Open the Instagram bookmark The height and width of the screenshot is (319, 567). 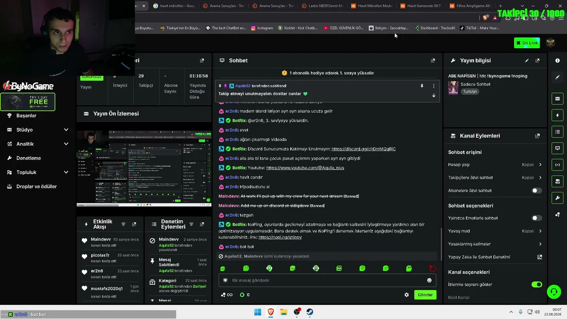point(262,28)
